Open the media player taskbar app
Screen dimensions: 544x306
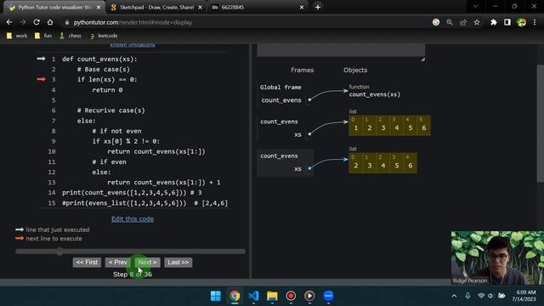(x=309, y=296)
